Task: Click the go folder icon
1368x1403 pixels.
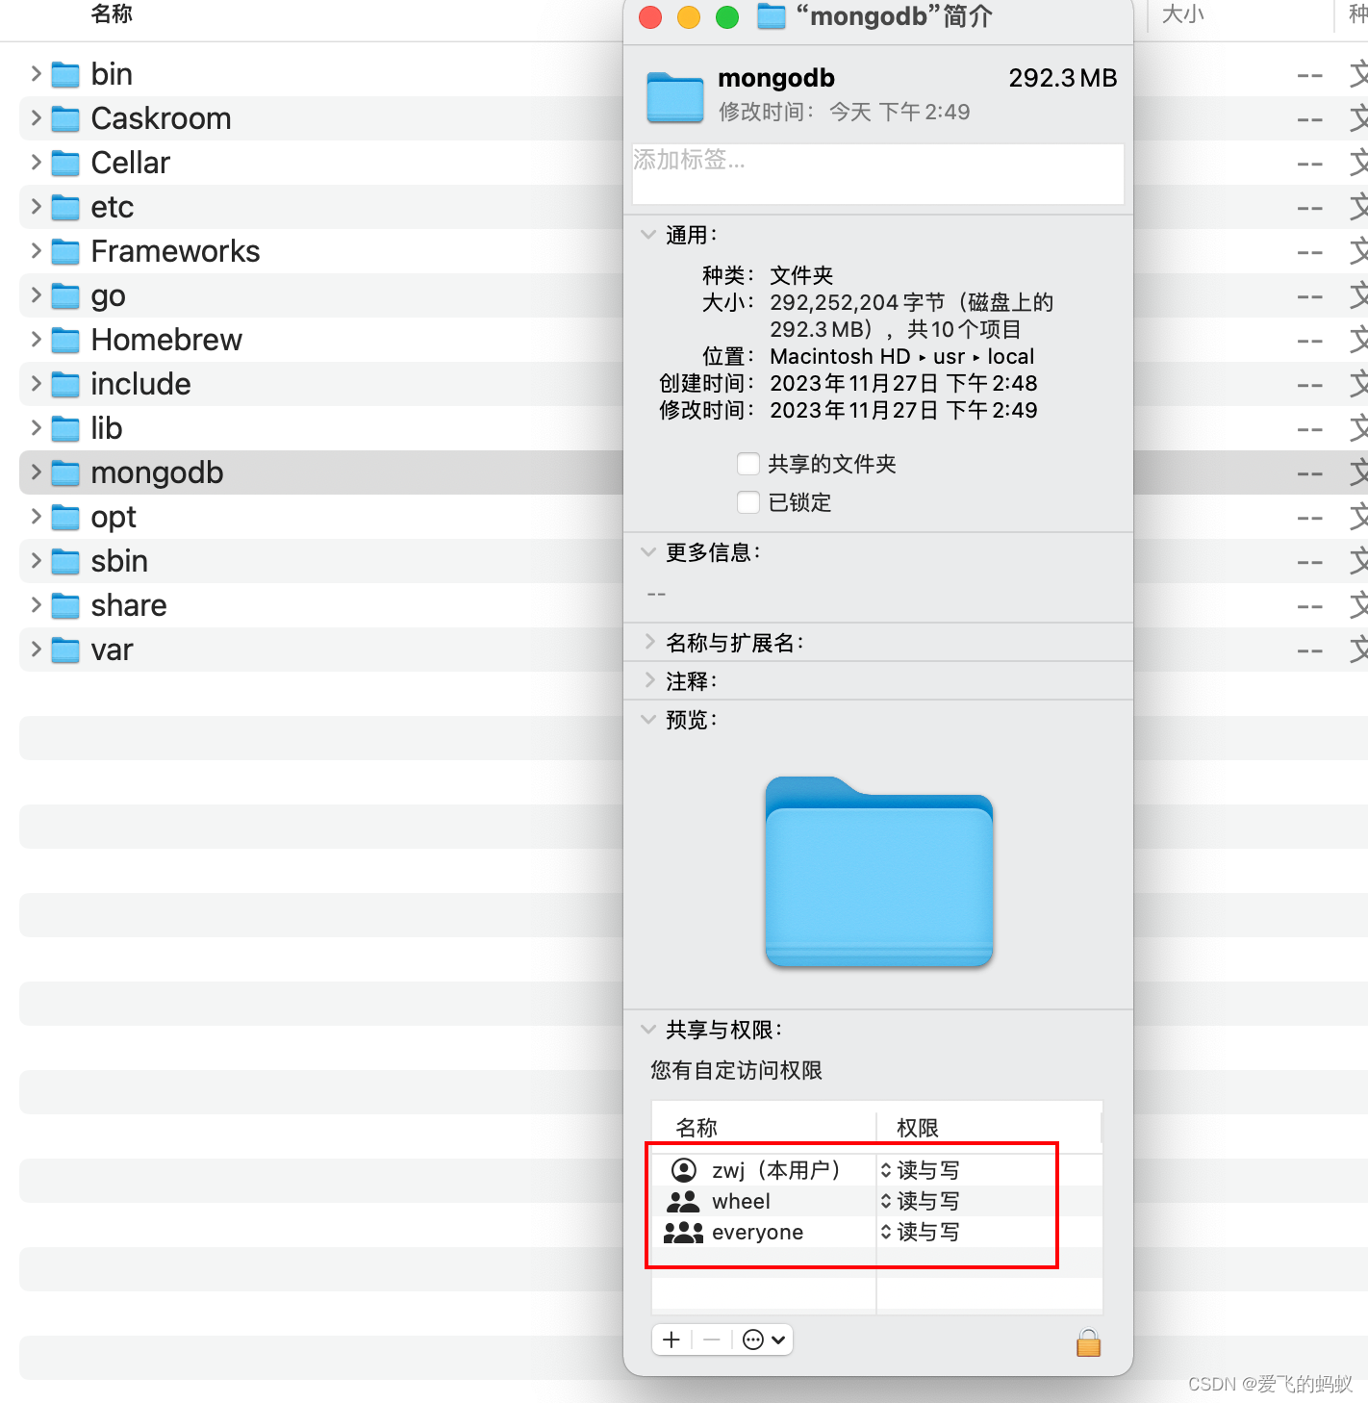Action: (x=65, y=295)
